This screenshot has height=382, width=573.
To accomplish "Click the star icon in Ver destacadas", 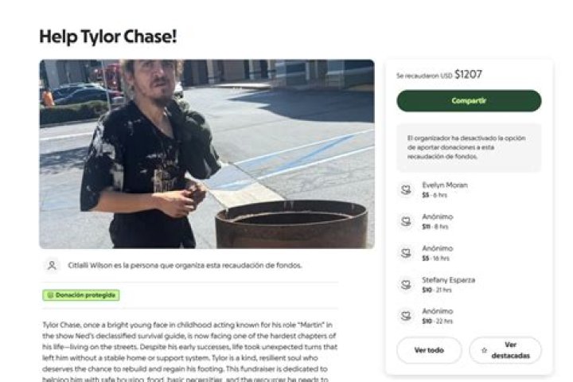I will 484,350.
